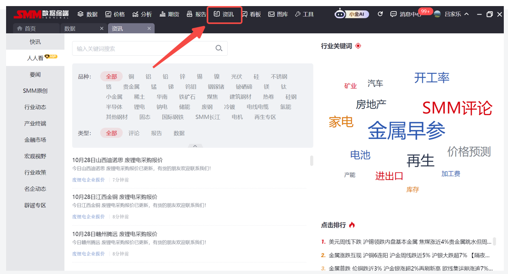
Task: Open the 小金AI robot assistant
Action: coord(352,14)
